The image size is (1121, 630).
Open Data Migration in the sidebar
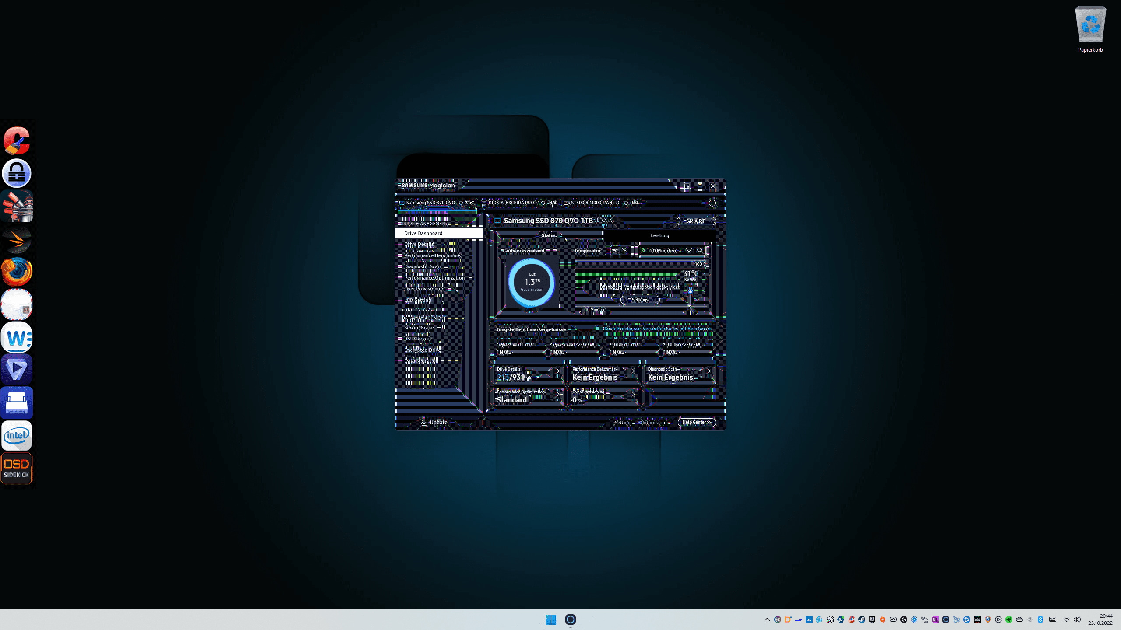pos(421,361)
